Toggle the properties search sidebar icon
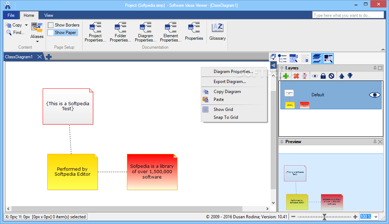Viewport: 389px width, 224px height. point(294,58)
